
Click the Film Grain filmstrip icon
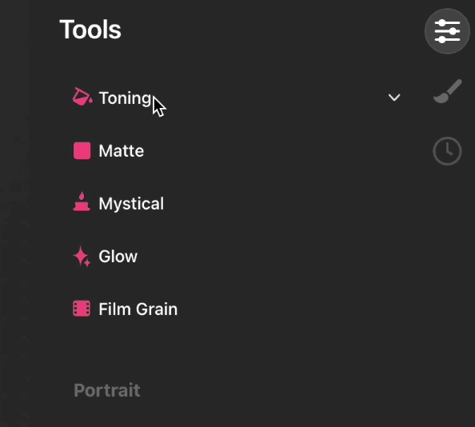82,309
